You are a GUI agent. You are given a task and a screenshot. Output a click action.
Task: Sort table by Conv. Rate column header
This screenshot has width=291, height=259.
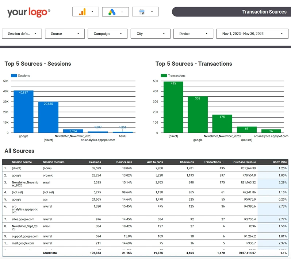[x=280, y=162]
